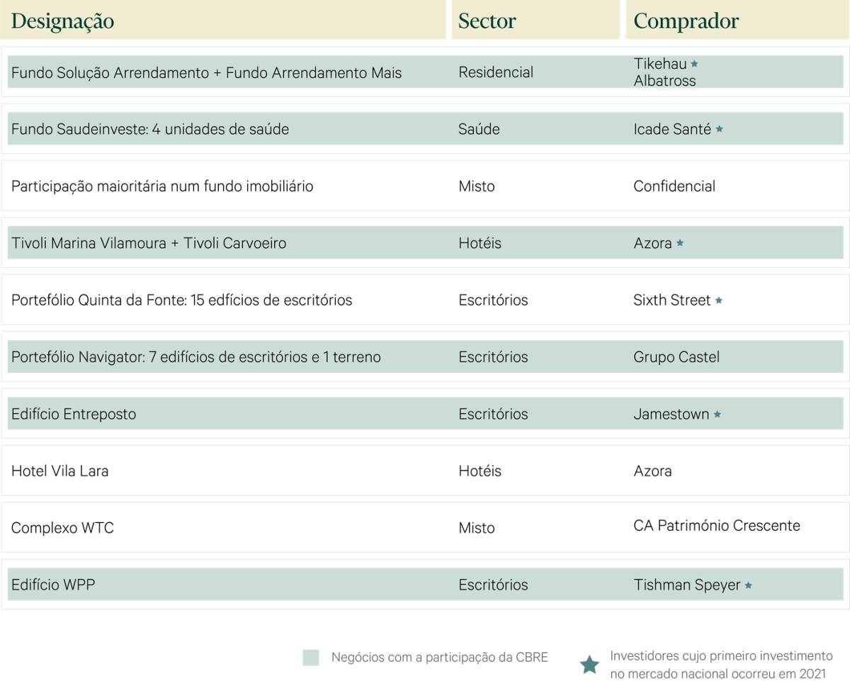Click the Edifício Entreposto designation

click(74, 415)
